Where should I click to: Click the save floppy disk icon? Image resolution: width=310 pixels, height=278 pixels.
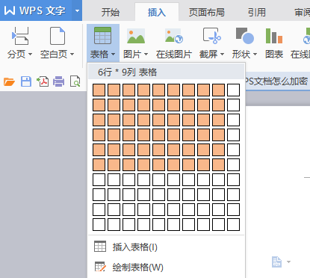click(26, 81)
